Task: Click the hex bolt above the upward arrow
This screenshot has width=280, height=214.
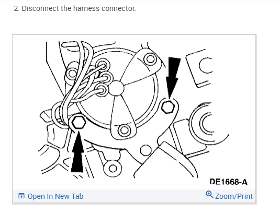Action: (79, 122)
